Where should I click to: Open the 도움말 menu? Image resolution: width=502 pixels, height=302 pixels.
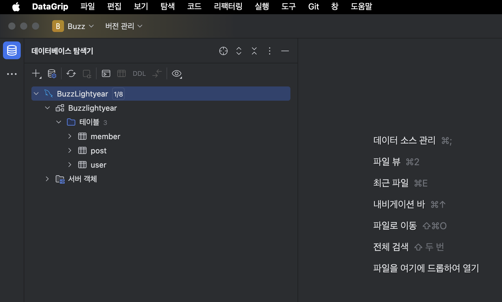[362, 7]
